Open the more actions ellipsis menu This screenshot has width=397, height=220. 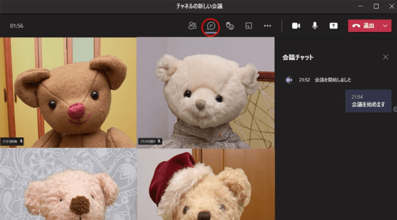point(268,26)
